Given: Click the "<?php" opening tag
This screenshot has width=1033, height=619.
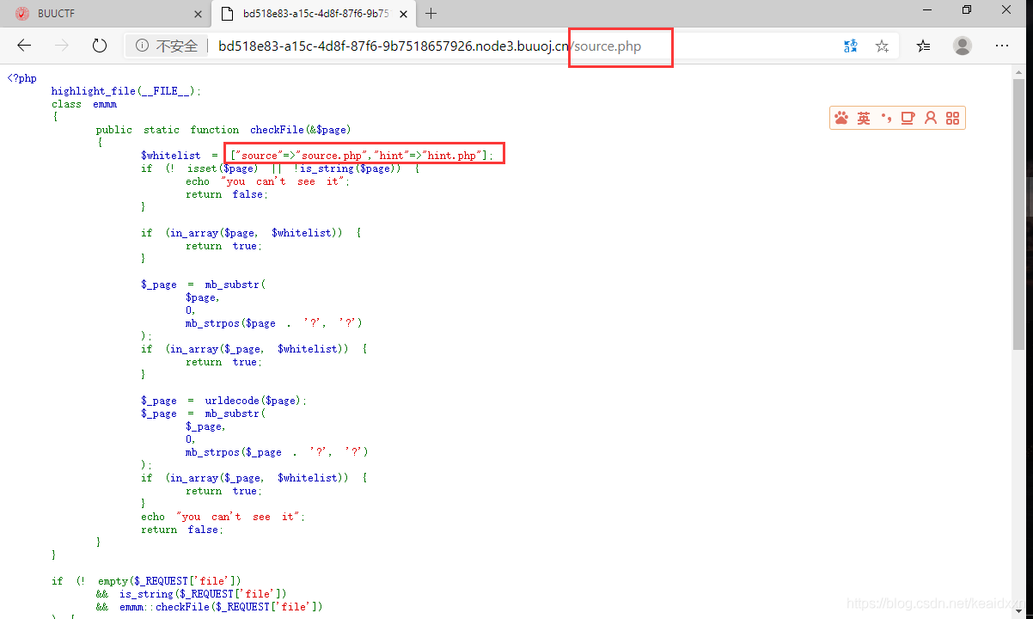Looking at the screenshot, I should 21,78.
